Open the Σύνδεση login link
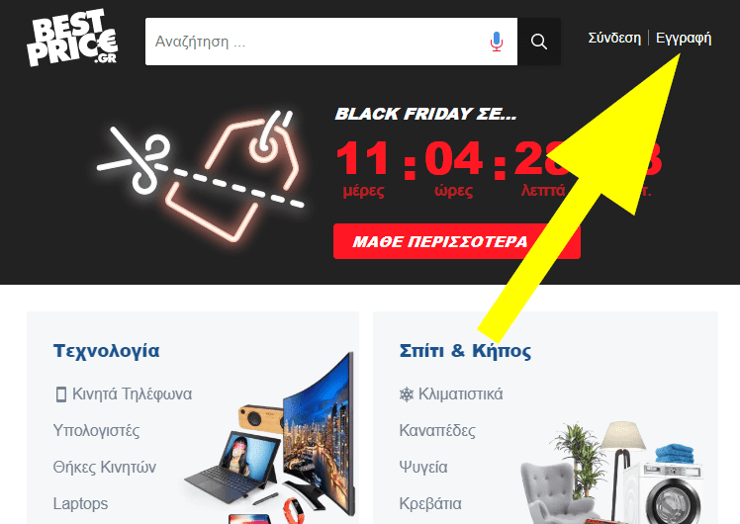 [614, 38]
